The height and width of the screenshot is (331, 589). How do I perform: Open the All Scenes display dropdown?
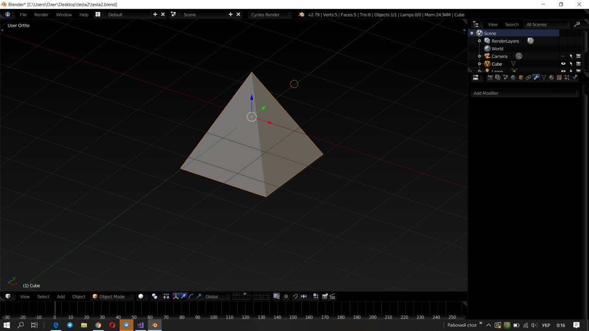(547, 24)
